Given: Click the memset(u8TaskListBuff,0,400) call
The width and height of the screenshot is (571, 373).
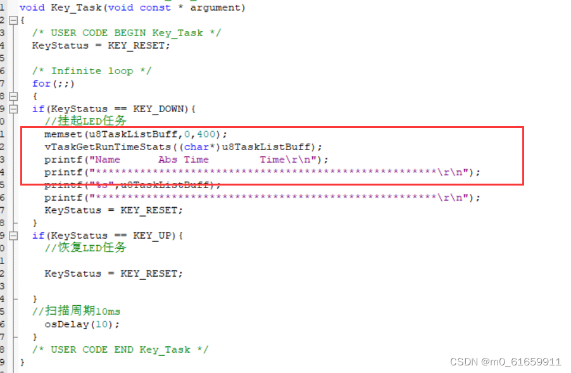Looking at the screenshot, I should click(135, 134).
